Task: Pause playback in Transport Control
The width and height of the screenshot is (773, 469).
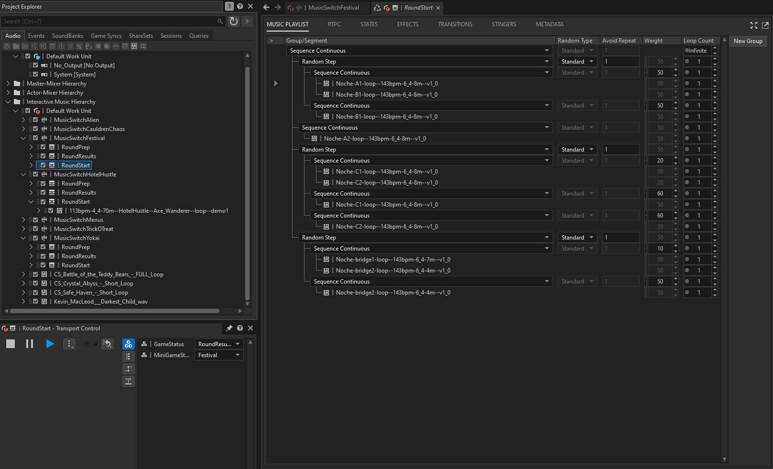Action: tap(30, 344)
